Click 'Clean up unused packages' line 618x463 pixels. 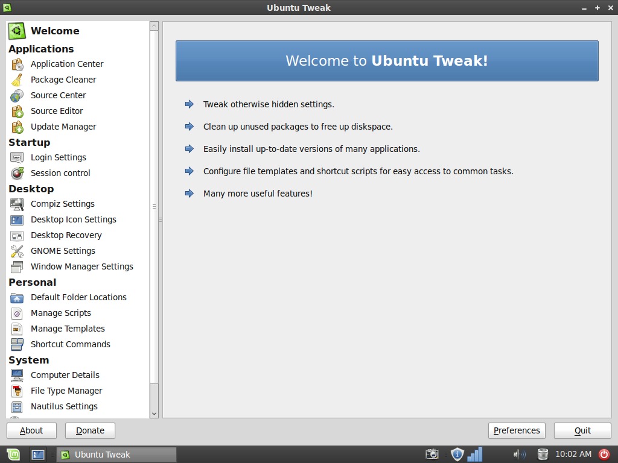point(298,127)
